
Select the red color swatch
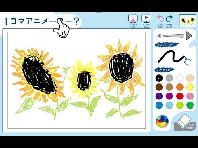[180, 96]
